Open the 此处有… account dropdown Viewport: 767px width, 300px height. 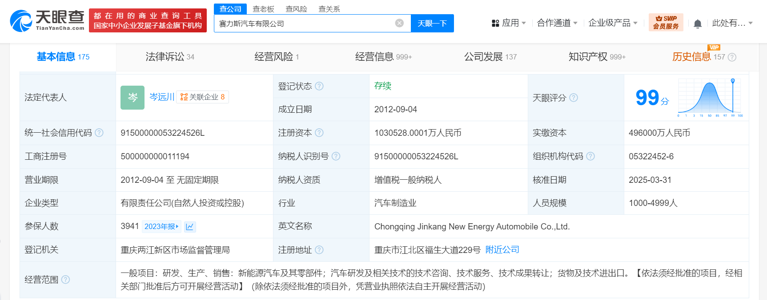tap(732, 23)
